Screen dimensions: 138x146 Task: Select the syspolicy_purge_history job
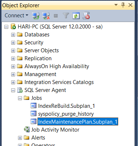click(66, 114)
